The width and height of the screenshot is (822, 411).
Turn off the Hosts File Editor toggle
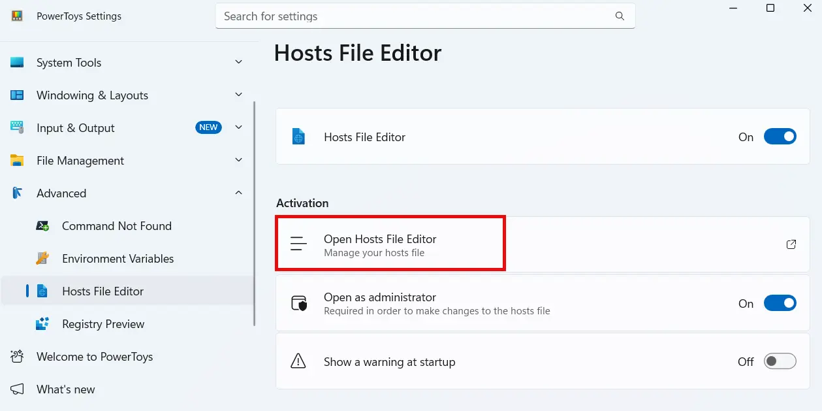pos(780,137)
